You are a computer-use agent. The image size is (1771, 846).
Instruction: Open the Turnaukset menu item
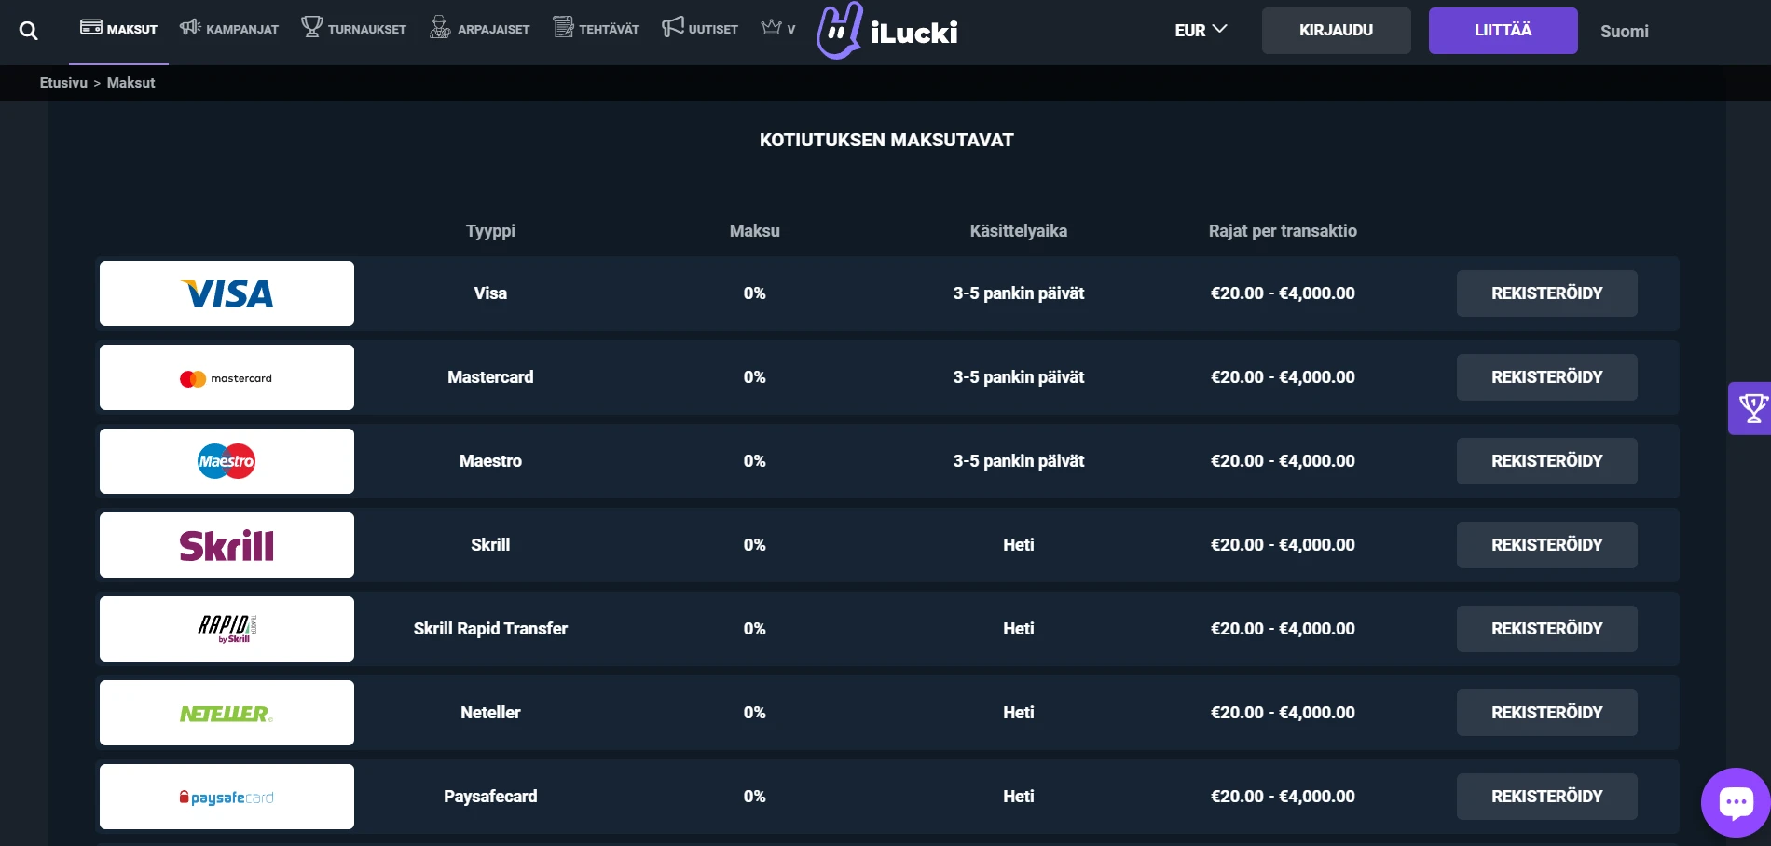(353, 29)
